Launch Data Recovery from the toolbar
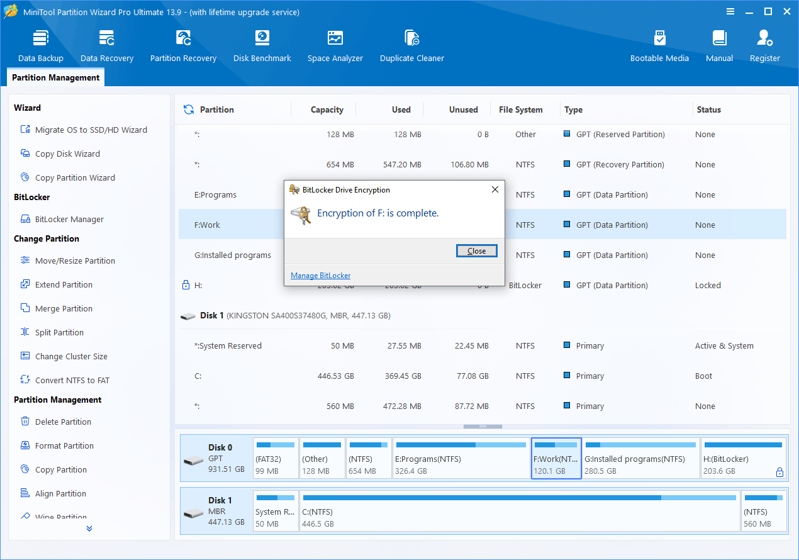This screenshot has height=560, width=799. pyautogui.click(x=107, y=46)
